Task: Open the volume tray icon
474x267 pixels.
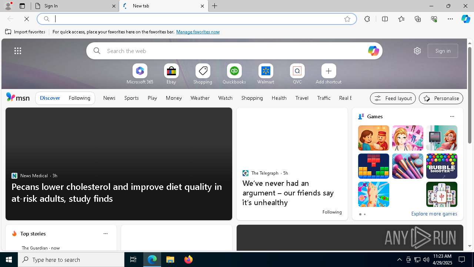Action: coord(426,260)
